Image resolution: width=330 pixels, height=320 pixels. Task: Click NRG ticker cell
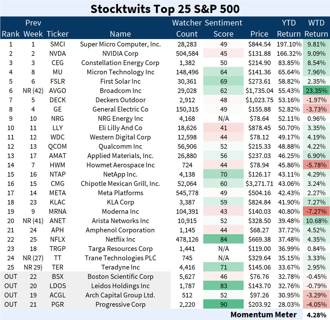click(58, 118)
